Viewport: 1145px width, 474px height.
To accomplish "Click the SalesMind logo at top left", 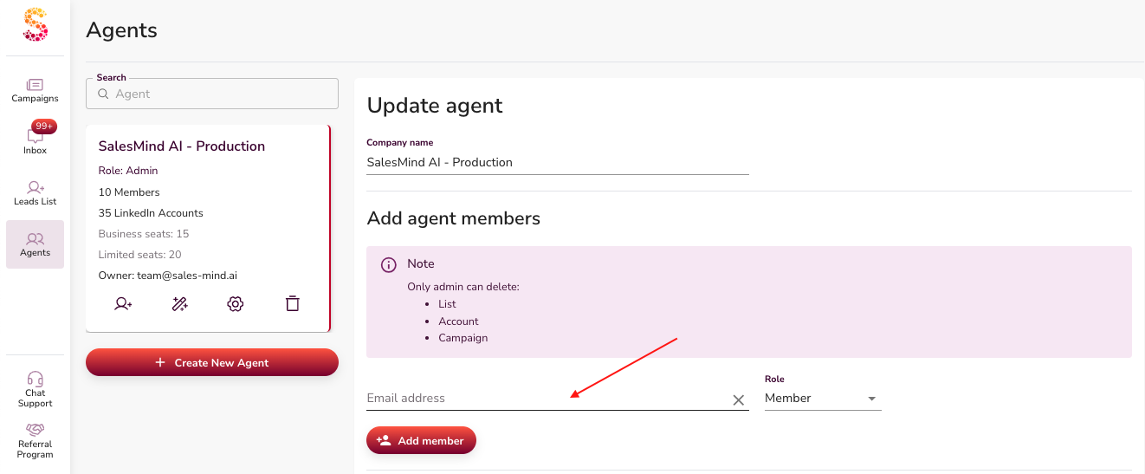I will pyautogui.click(x=36, y=24).
